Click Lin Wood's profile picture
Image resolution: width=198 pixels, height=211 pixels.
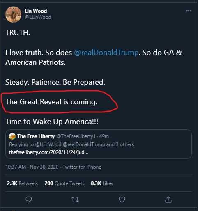pos(14,14)
